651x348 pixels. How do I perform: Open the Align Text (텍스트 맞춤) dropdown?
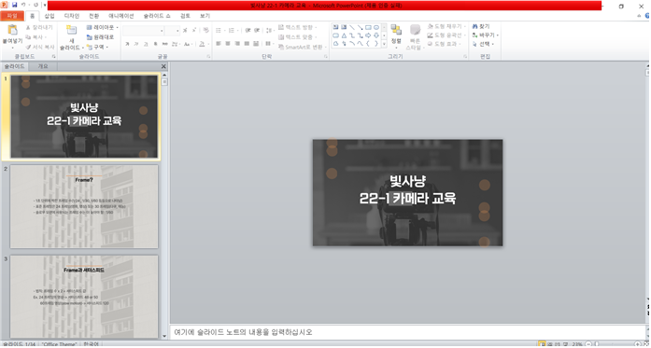click(298, 37)
